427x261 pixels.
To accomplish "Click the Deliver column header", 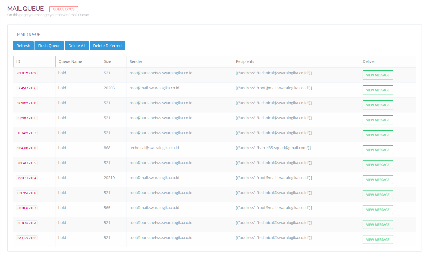I will point(388,62).
